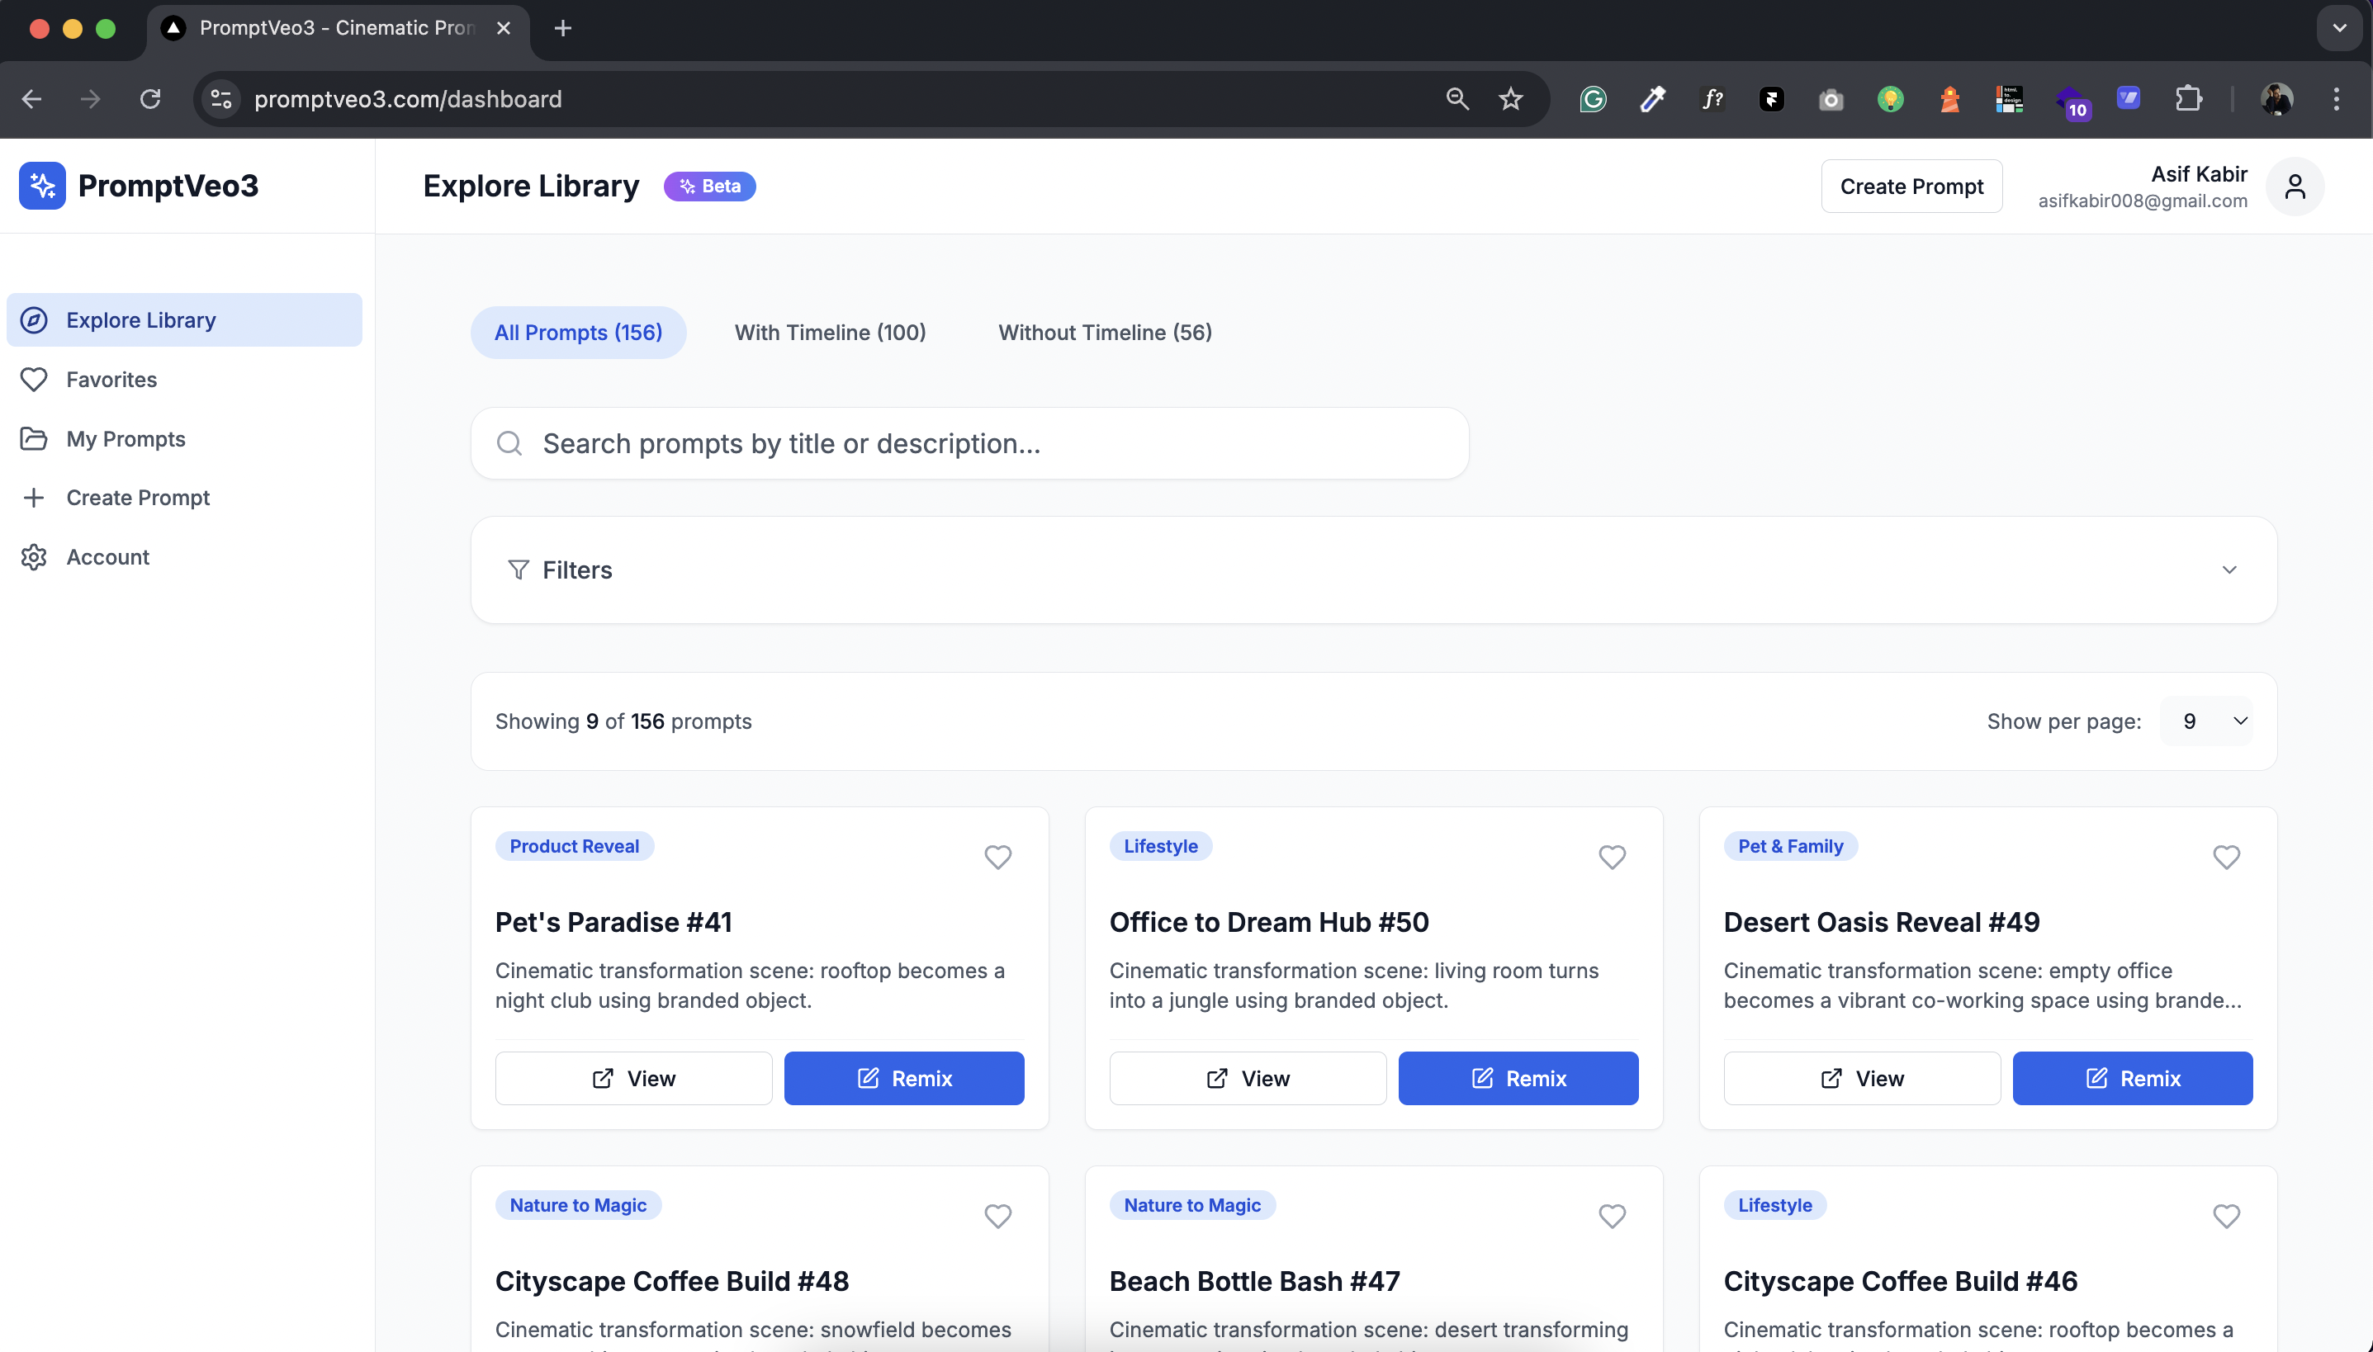The height and width of the screenshot is (1352, 2373).
Task: Click Nature to Magic tag on #48 card
Action: click(578, 1205)
